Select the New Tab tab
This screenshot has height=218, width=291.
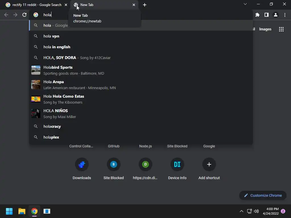click(104, 5)
